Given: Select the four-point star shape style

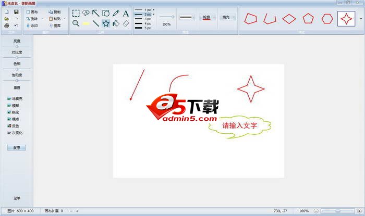Looking at the screenshot, I should pyautogui.click(x=346, y=19).
